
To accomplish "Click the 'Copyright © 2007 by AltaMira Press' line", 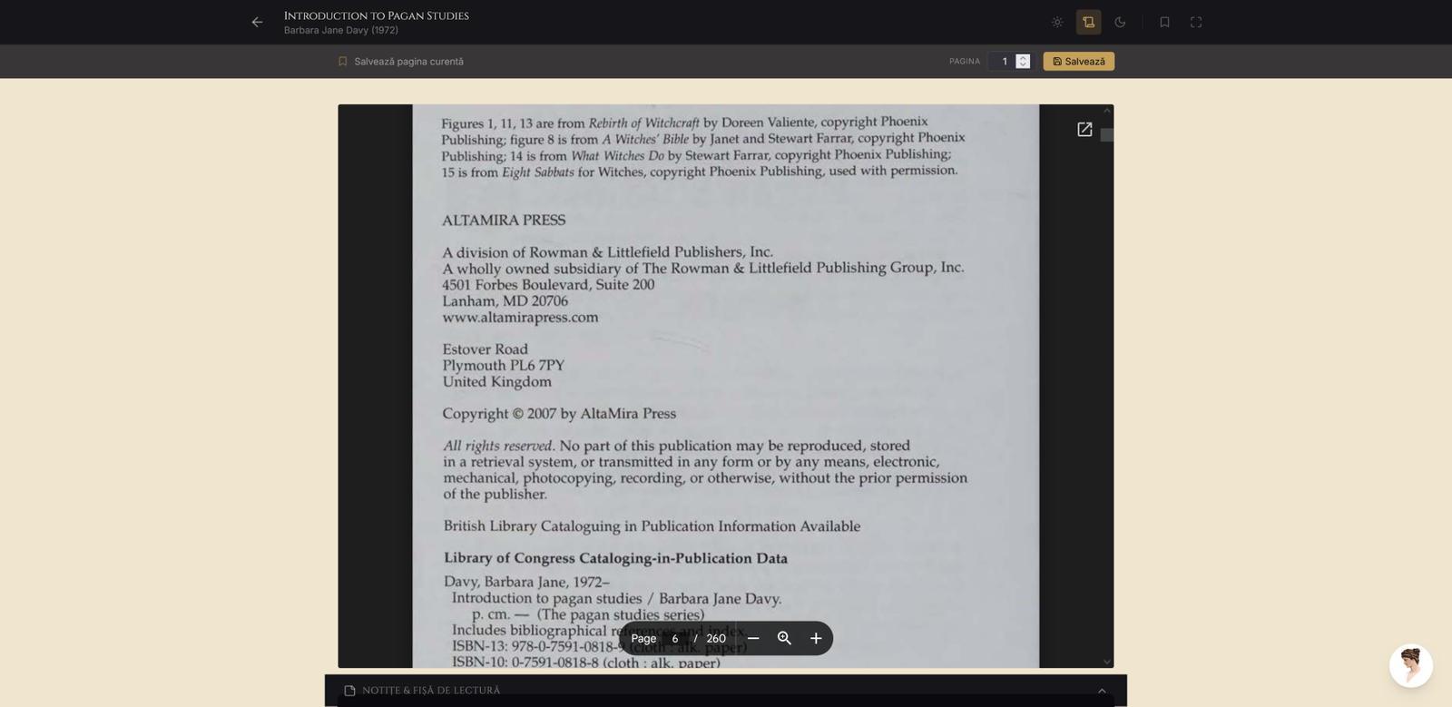I will coord(559,414).
